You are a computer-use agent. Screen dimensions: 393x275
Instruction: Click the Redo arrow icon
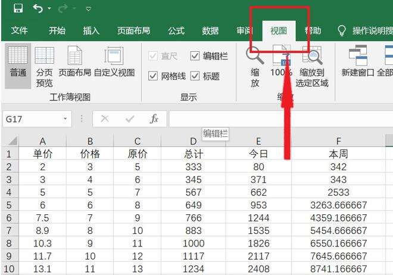(x=63, y=9)
